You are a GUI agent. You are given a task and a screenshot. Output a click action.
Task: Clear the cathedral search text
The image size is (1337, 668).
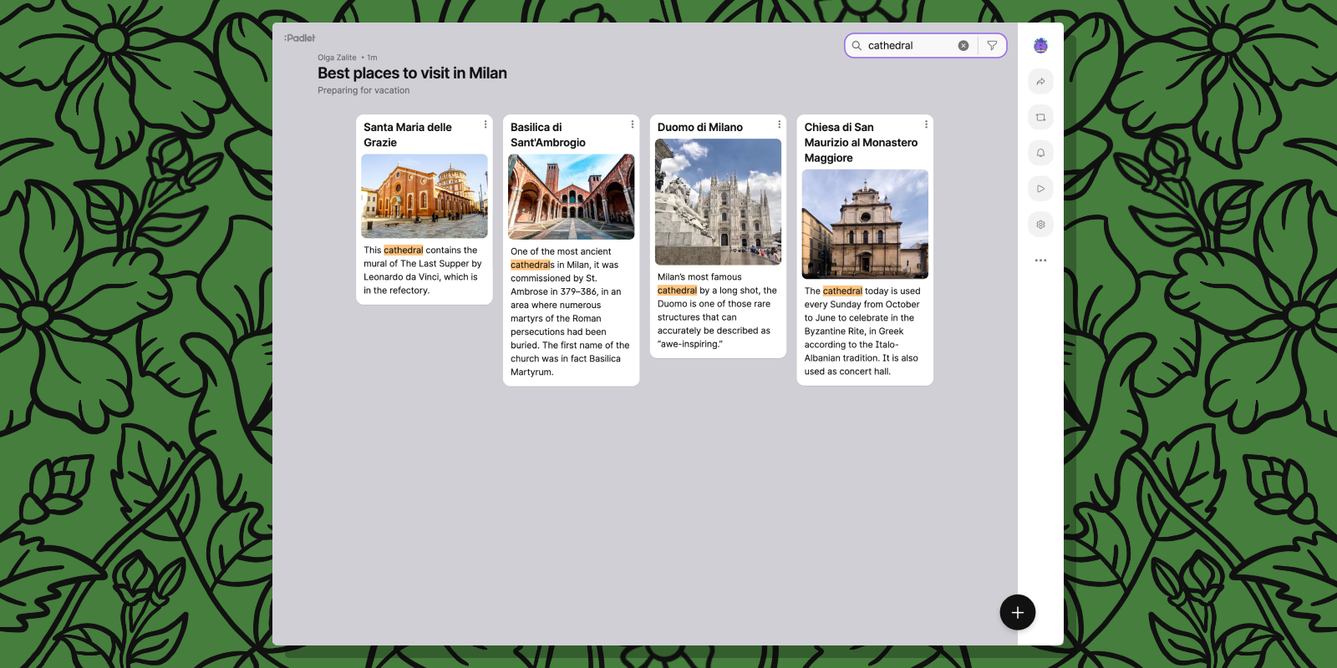[963, 46]
